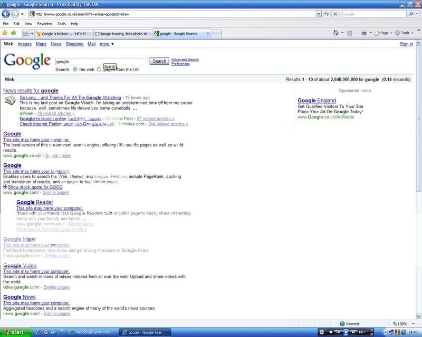Open the Page dropdown menu

tap(384, 33)
